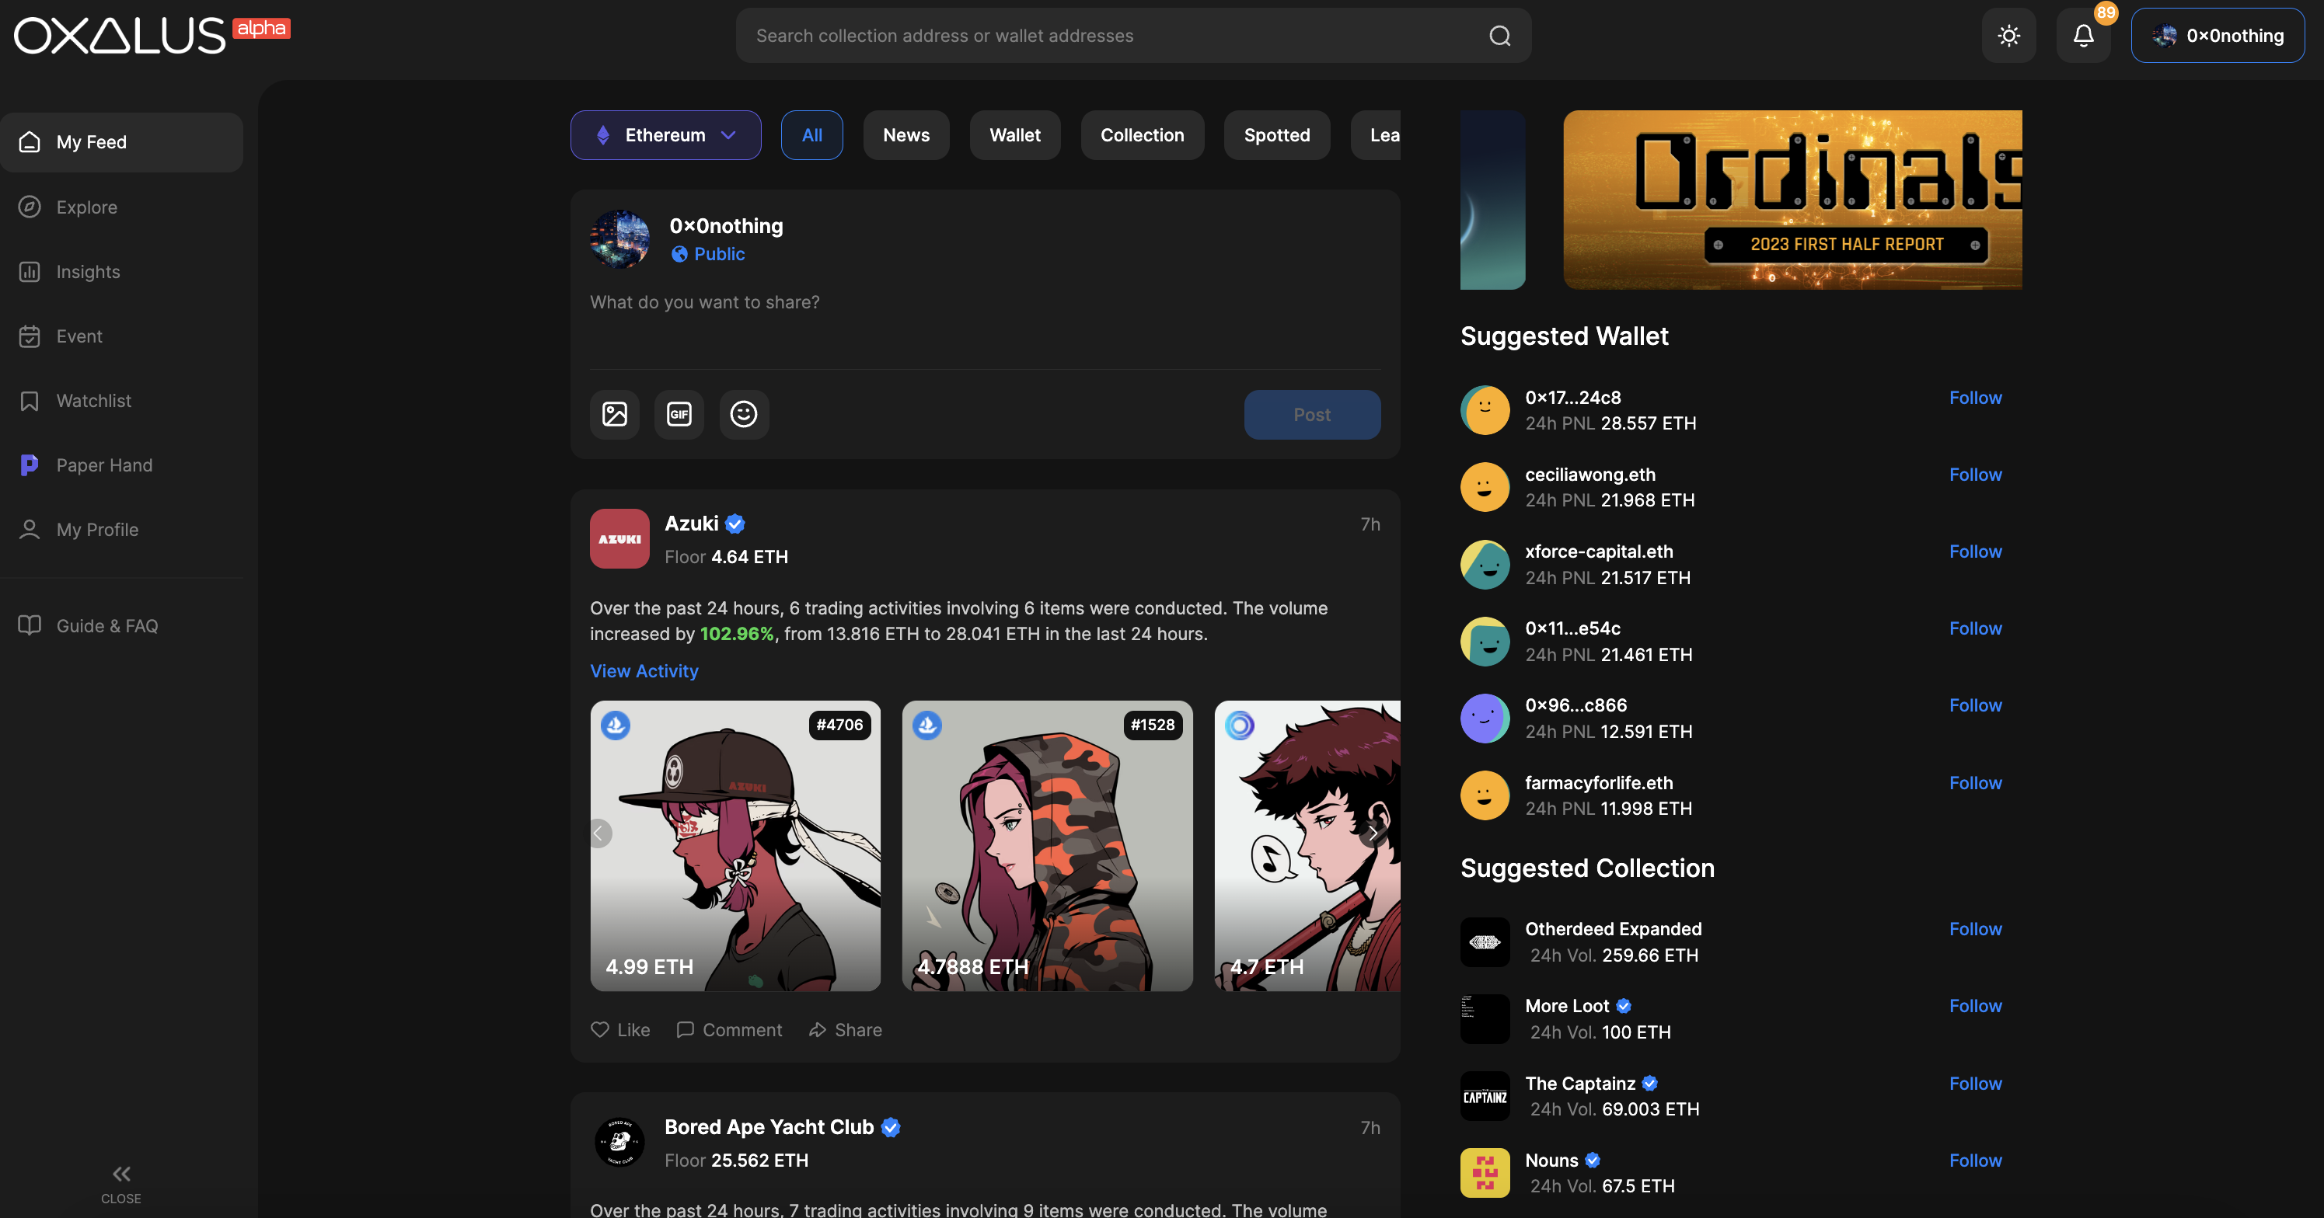The width and height of the screenshot is (2324, 1218).
Task: Change post visibility from Public
Action: (708, 254)
